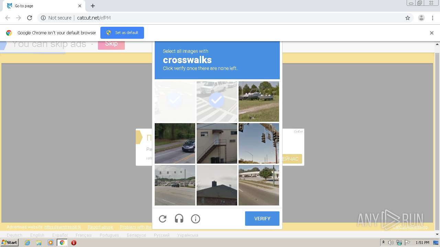Click the Report abuse link

click(100, 227)
